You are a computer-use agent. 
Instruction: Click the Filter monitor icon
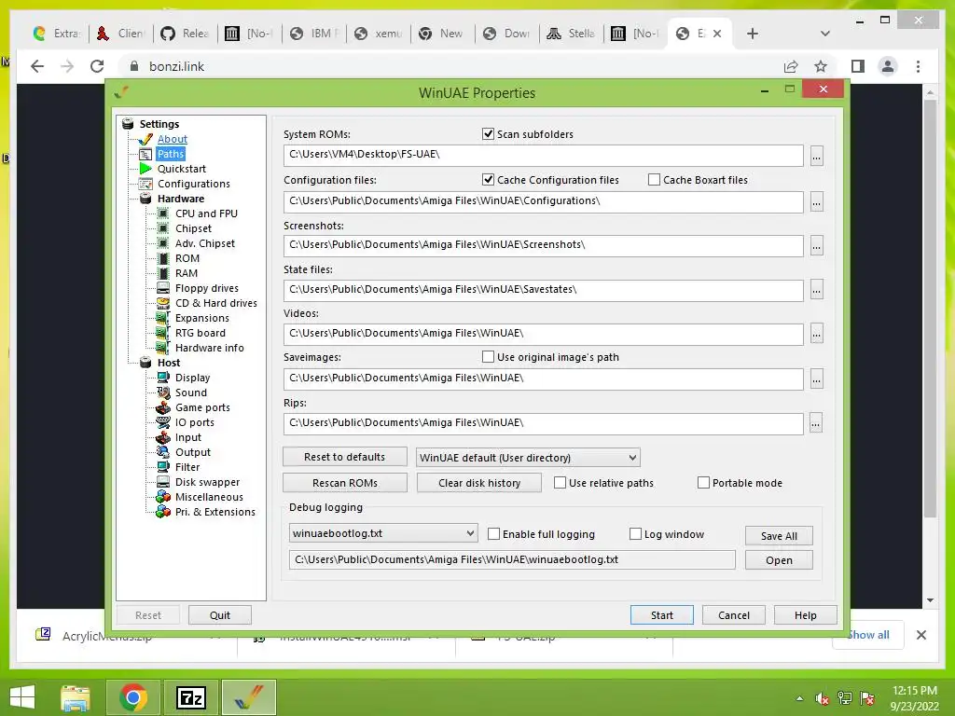pyautogui.click(x=163, y=467)
